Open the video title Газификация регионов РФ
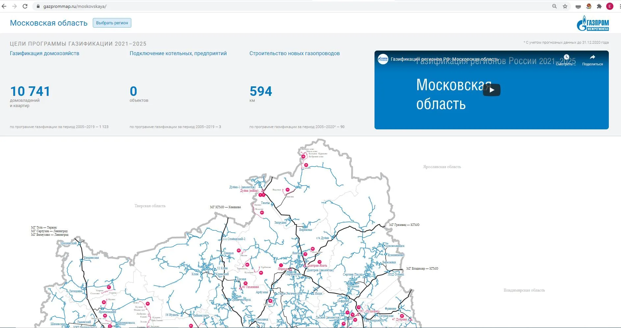The image size is (621, 328). coord(444,59)
